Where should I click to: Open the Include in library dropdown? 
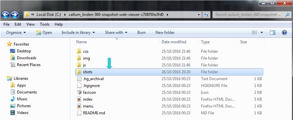tap(78, 33)
